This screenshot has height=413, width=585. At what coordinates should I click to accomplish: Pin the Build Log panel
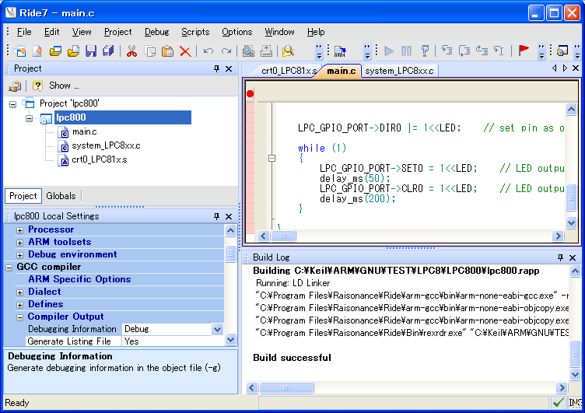pos(560,257)
